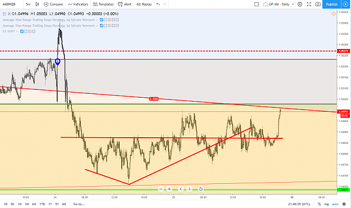
Task: Open source code of second ATR strategy
Action: tap(110, 25)
